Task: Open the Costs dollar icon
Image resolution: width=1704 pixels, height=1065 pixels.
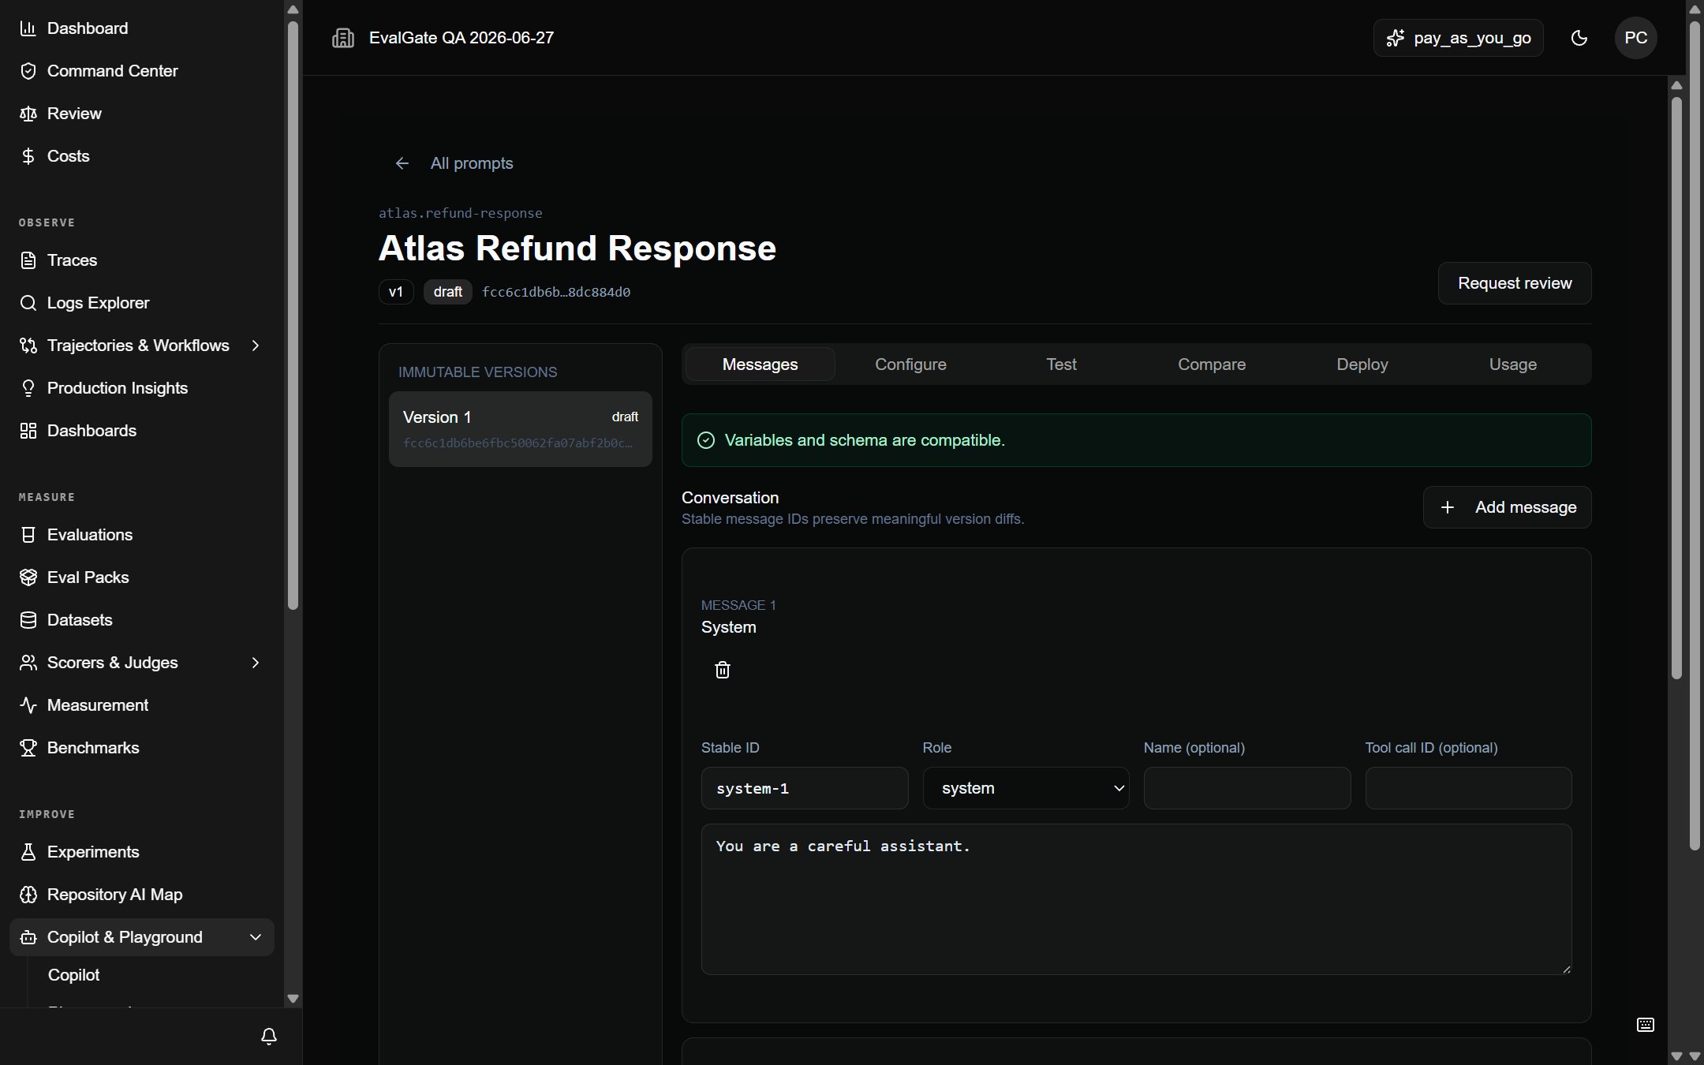Action: pos(28,156)
